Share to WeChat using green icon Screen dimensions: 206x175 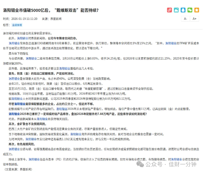pos(190,10)
